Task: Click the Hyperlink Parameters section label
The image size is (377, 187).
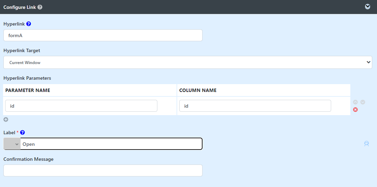Action: point(27,78)
